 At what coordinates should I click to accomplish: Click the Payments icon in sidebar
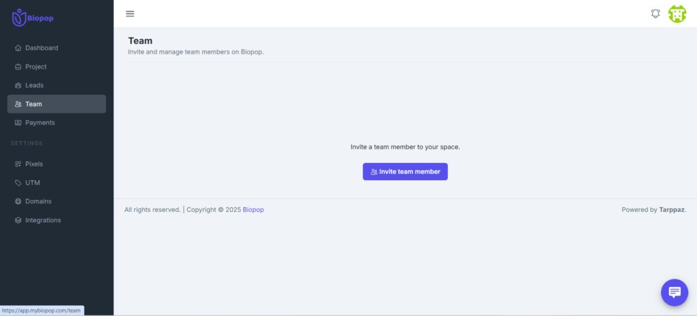click(18, 123)
